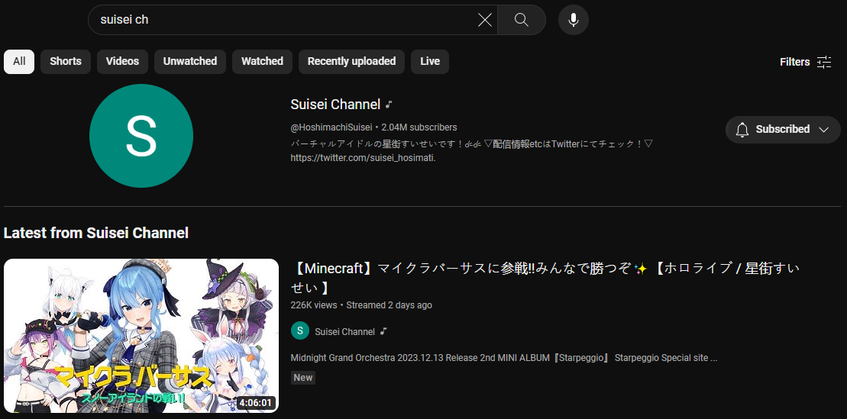Click the Suisei Channel name under video

pos(344,331)
